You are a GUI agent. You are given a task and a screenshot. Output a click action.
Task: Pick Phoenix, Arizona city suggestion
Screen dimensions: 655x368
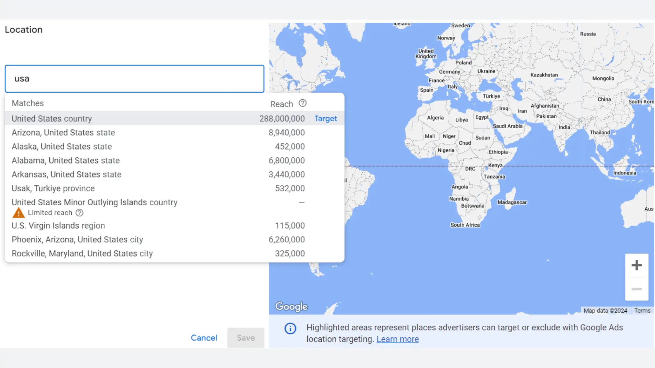77,240
